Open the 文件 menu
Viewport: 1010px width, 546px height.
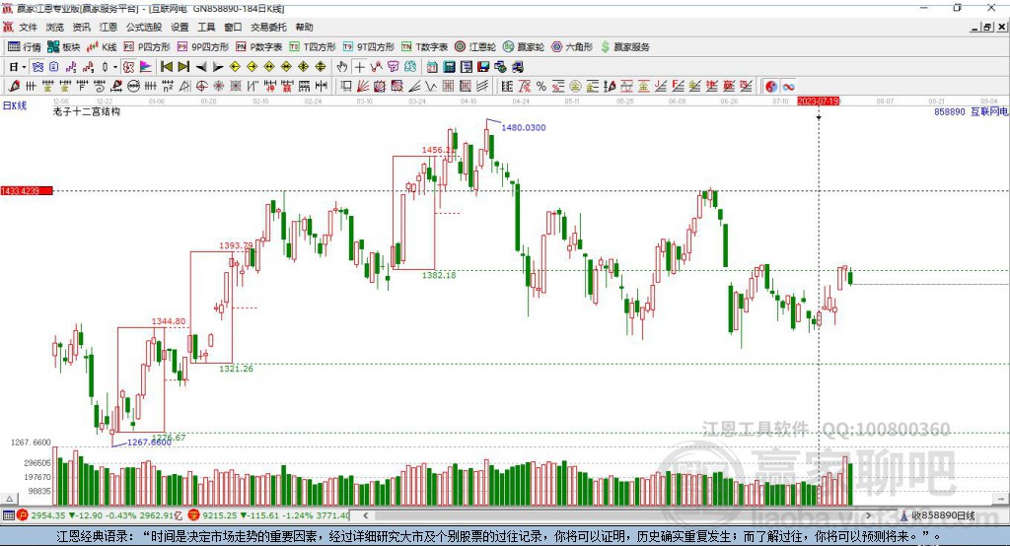pyautogui.click(x=27, y=27)
